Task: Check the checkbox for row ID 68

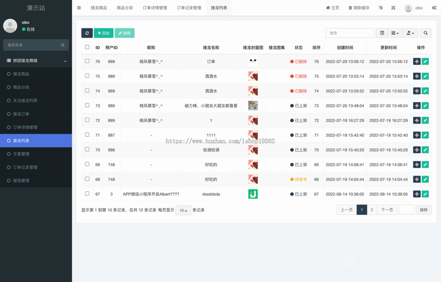Action: point(87,179)
